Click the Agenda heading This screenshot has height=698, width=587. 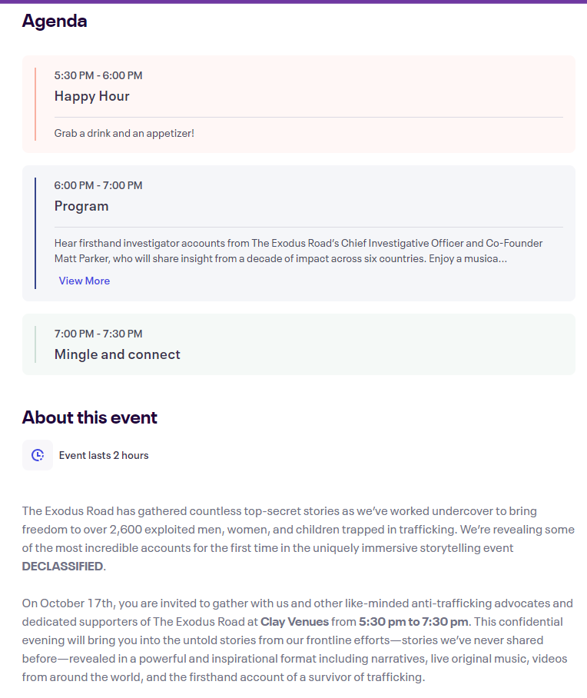[55, 22]
